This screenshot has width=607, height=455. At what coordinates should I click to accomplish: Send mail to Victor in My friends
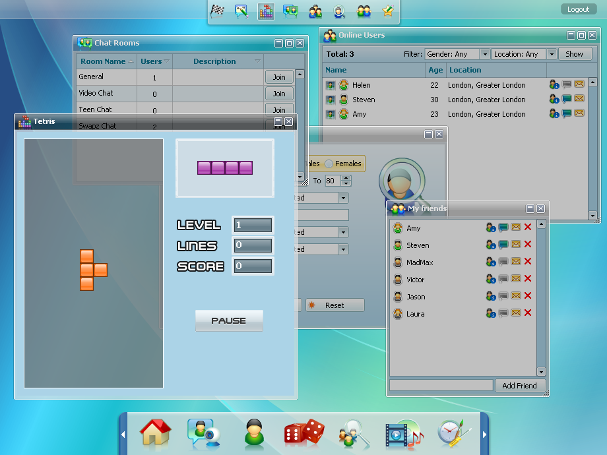(516, 278)
